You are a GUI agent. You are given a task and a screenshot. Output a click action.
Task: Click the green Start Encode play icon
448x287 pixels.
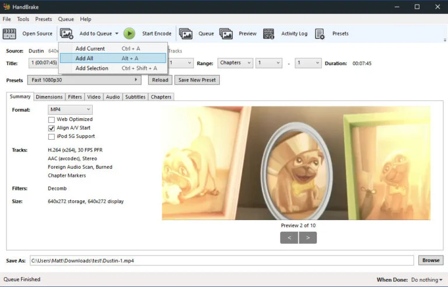tap(129, 34)
